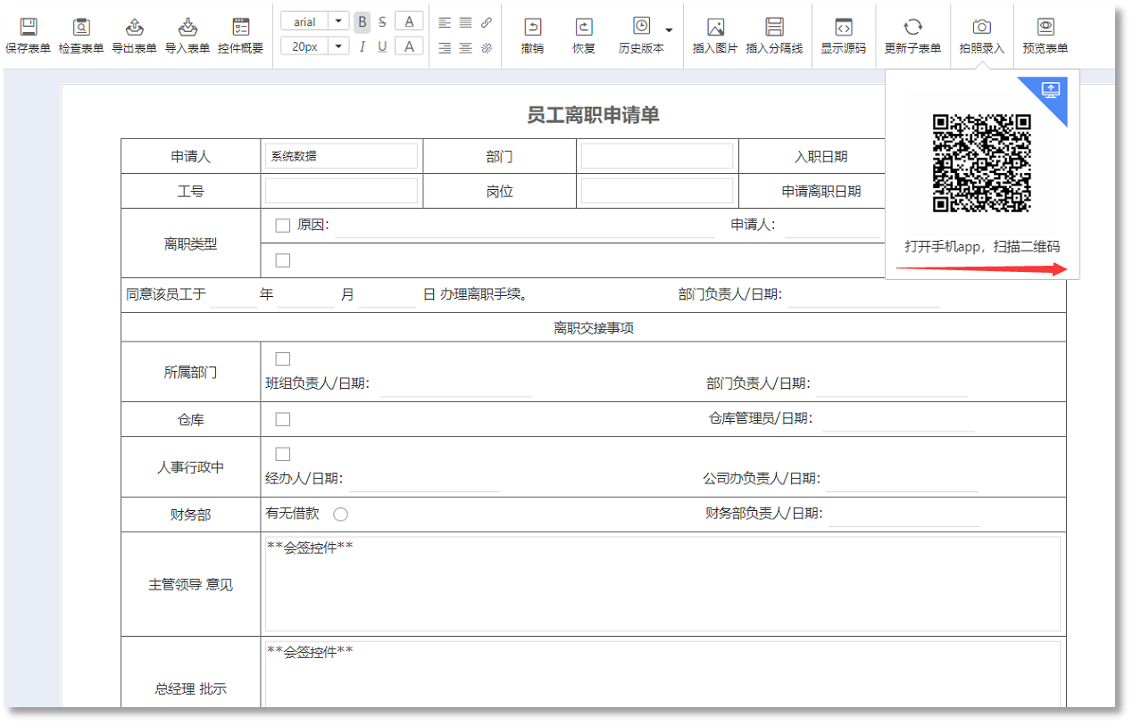Screen dimensions: 1133x725
Task: Center-align the text
Action: click(465, 48)
